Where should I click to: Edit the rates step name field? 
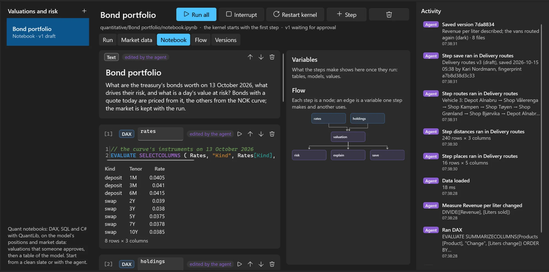[161, 134]
